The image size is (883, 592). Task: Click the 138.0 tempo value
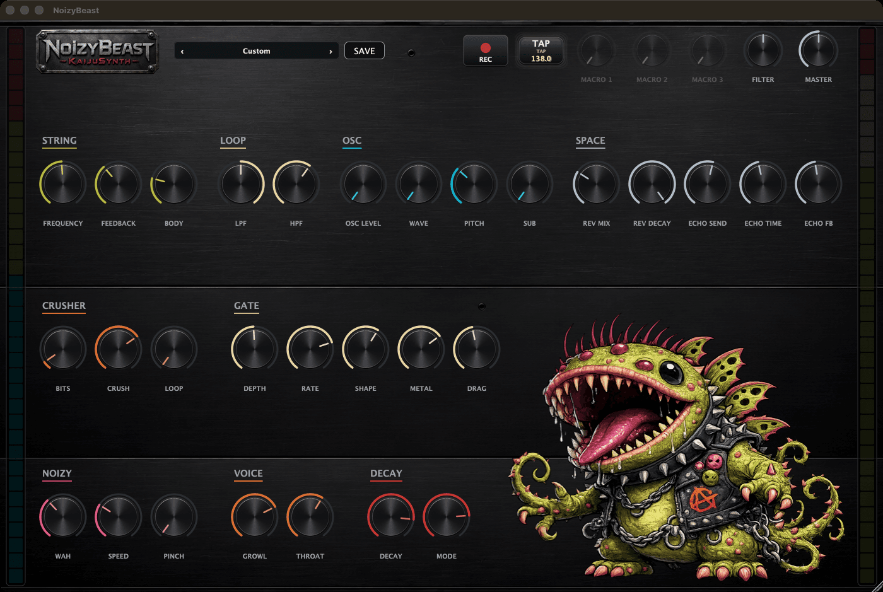point(541,59)
